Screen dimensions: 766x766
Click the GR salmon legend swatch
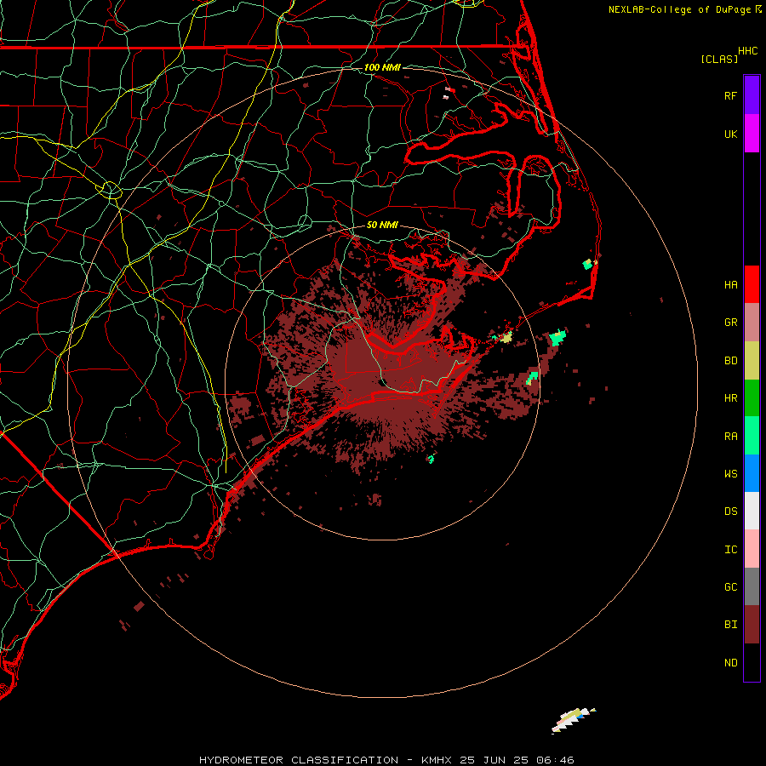(x=752, y=323)
